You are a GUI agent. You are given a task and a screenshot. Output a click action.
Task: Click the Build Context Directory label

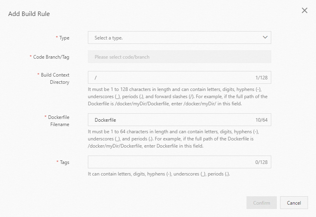tap(55, 79)
